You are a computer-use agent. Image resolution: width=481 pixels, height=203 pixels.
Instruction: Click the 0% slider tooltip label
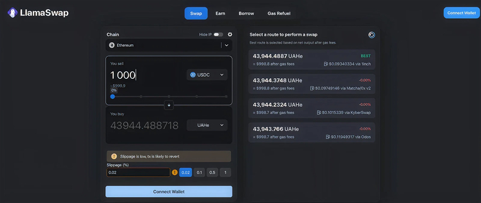(x=114, y=91)
